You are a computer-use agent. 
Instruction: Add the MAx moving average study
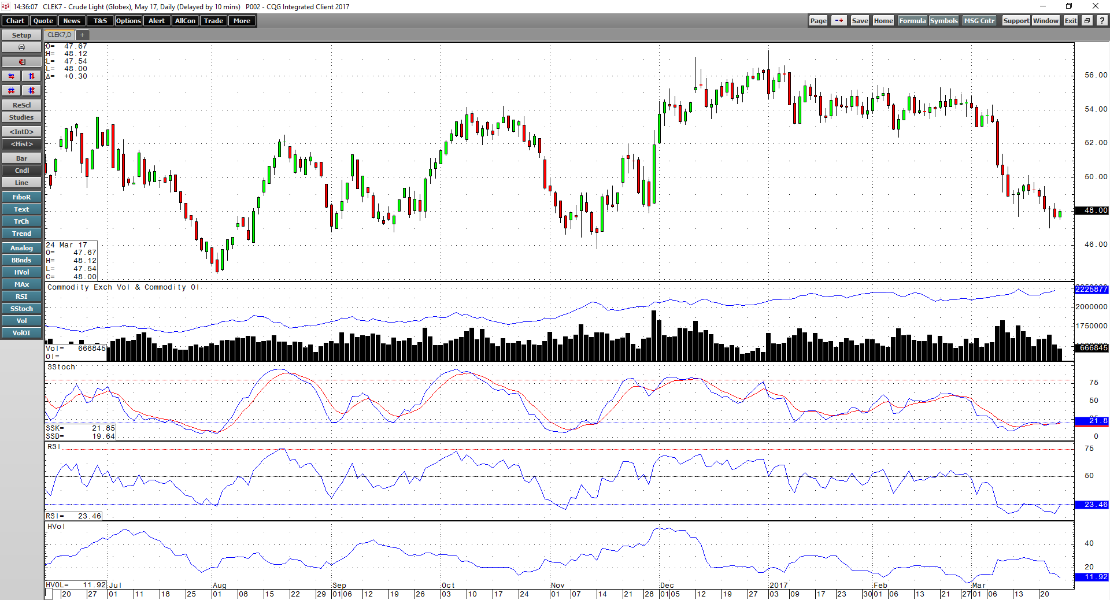[x=21, y=284]
